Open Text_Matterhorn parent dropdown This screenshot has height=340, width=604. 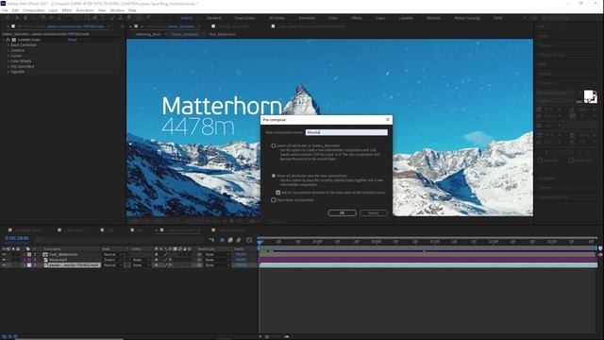[x=217, y=254]
